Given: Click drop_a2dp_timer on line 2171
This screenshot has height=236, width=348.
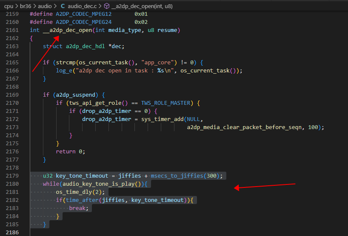Looking at the screenshot, I should [106, 111].
